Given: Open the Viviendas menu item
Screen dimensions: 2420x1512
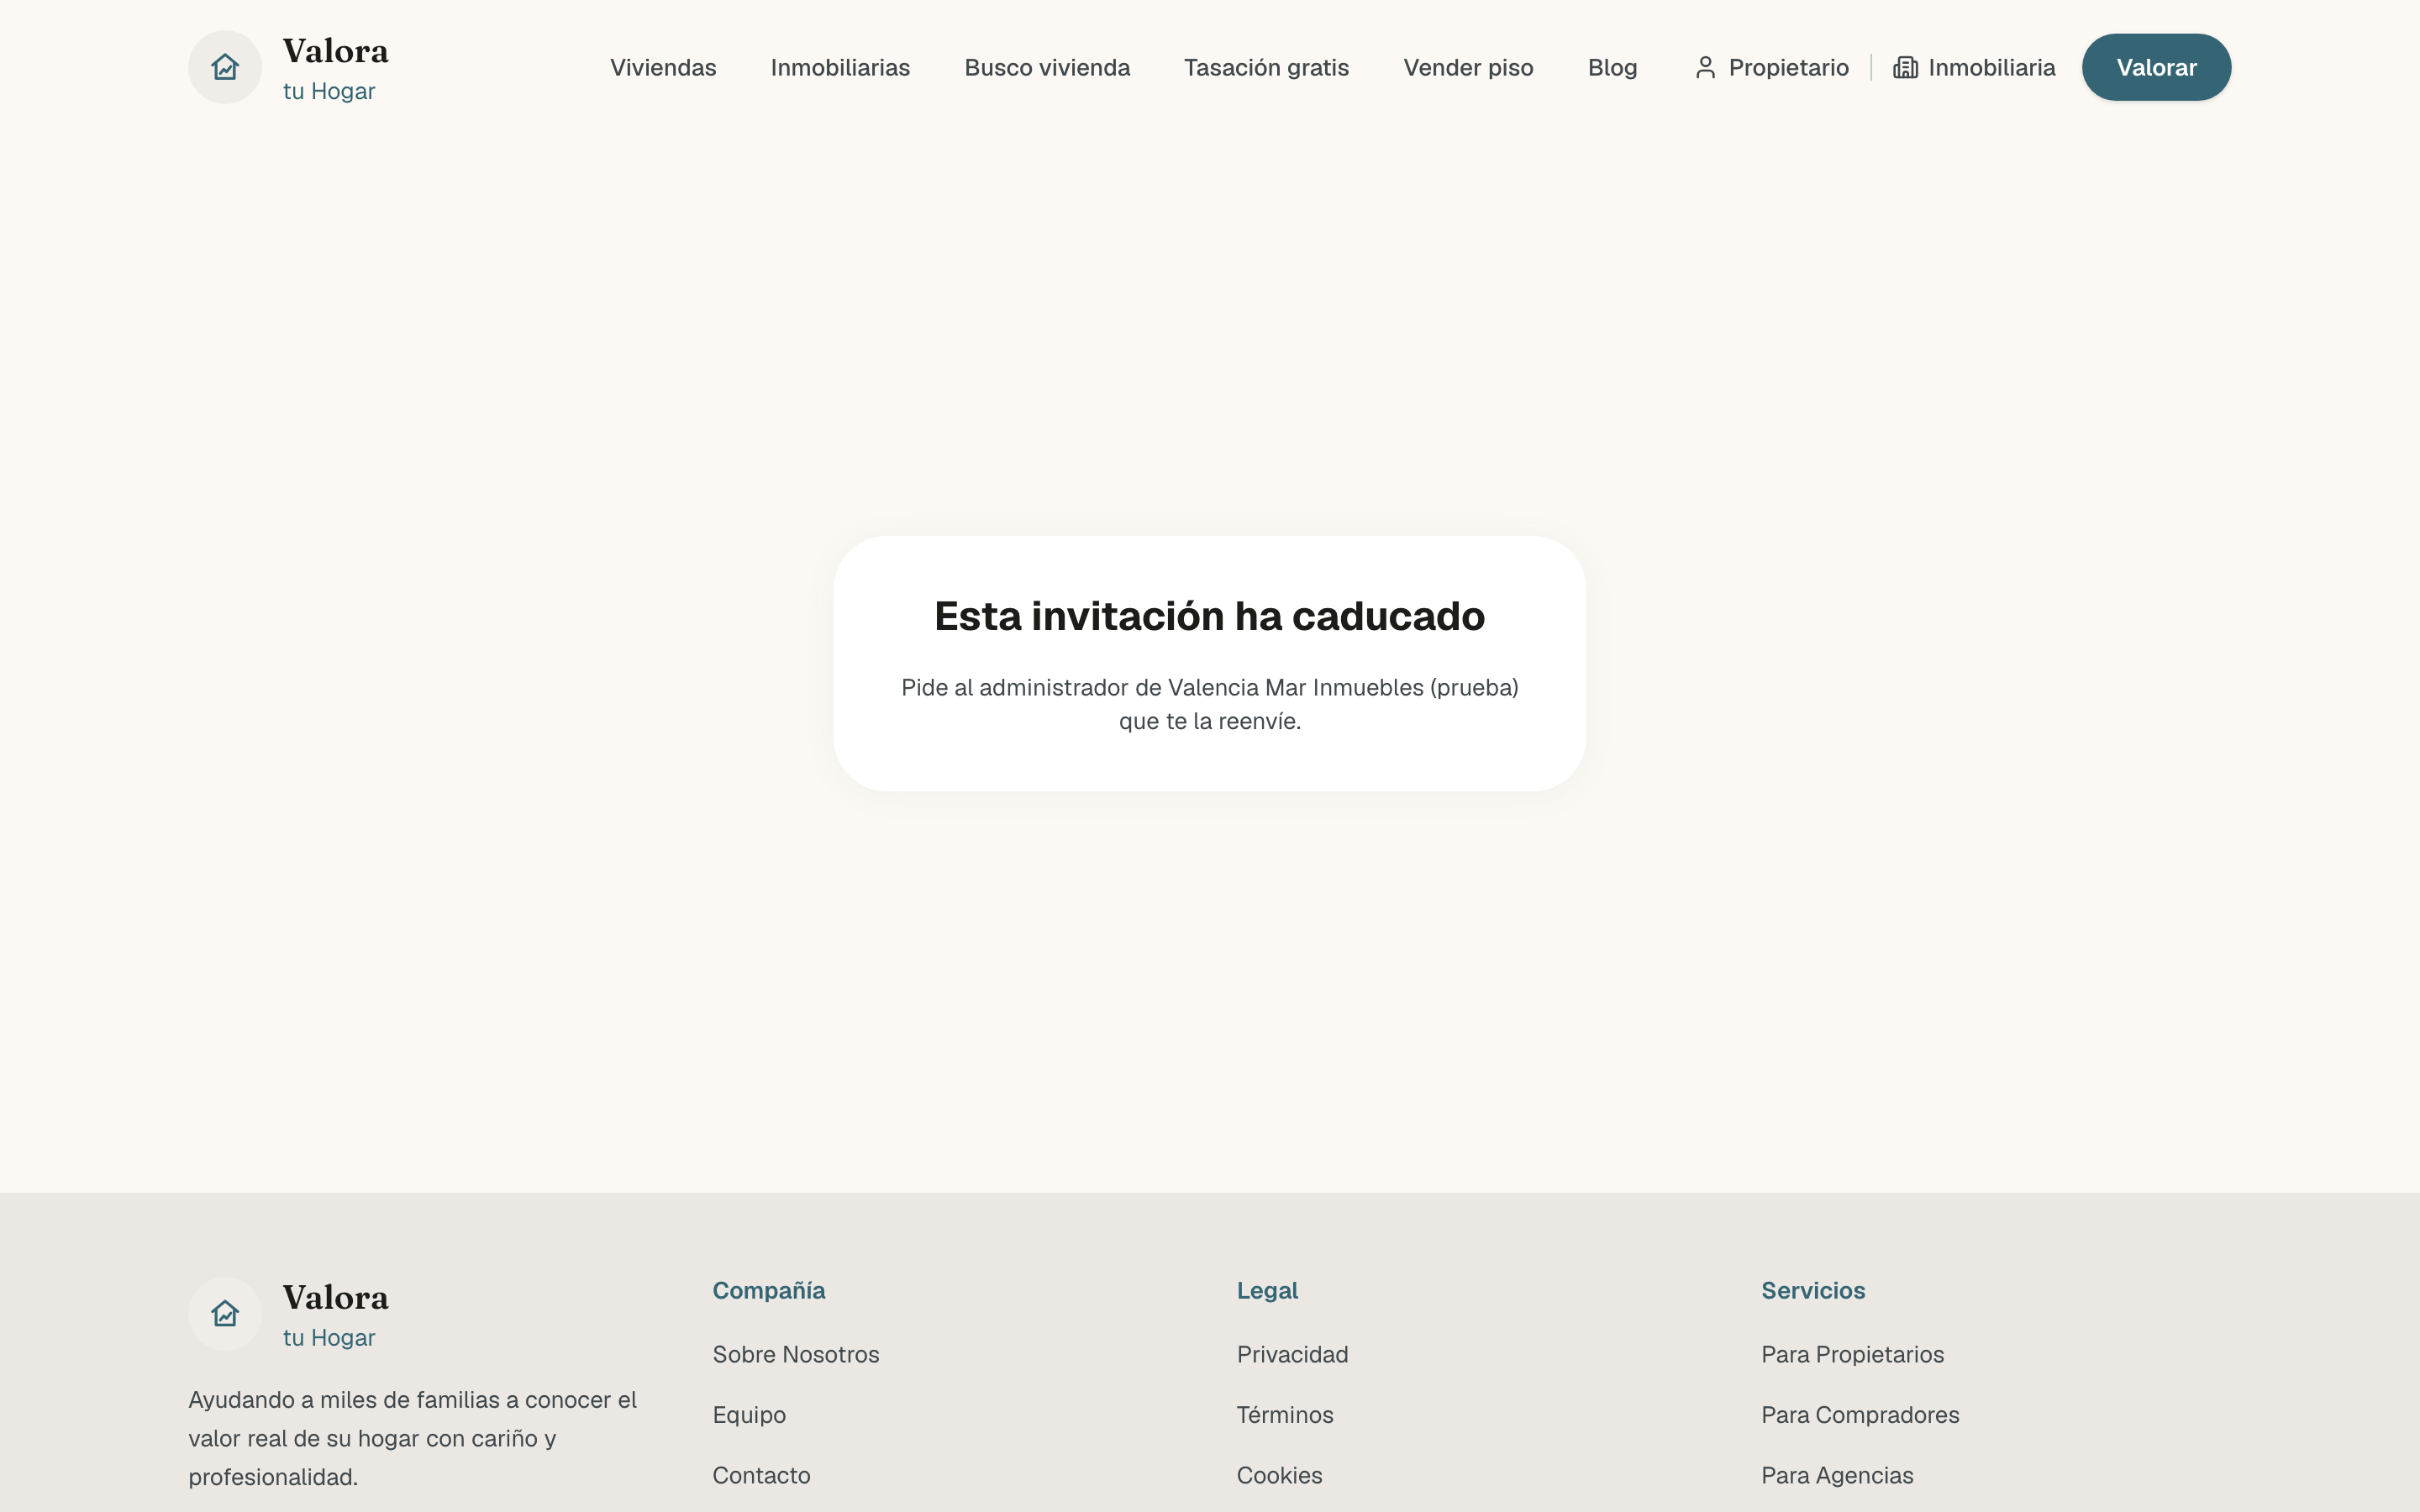Looking at the screenshot, I should tap(663, 67).
